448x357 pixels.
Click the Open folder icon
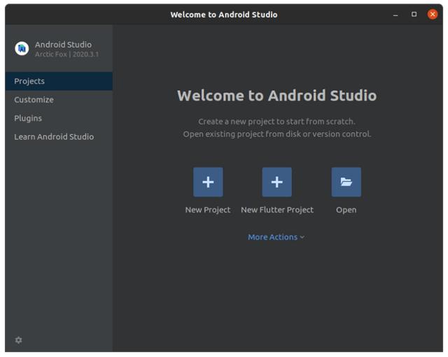[x=346, y=182]
